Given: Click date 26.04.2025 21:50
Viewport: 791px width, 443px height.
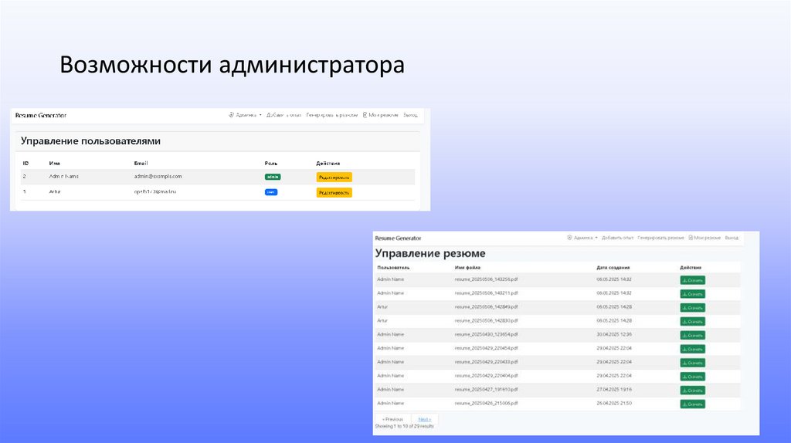Looking at the screenshot, I should [x=614, y=403].
